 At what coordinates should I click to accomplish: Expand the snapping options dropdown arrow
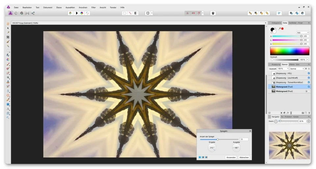[x=203, y=13]
